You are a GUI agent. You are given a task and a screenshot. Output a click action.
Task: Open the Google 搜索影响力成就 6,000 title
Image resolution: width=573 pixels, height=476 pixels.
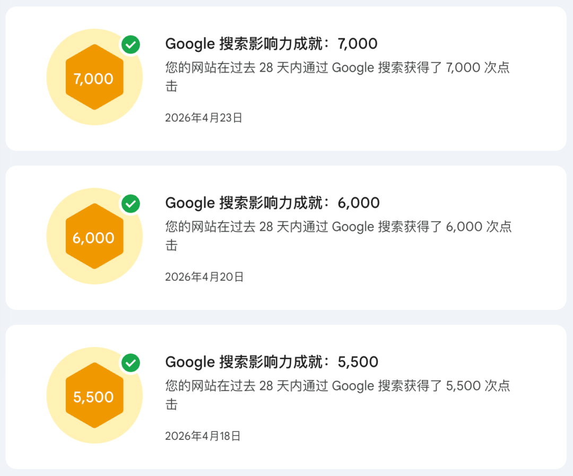click(272, 203)
